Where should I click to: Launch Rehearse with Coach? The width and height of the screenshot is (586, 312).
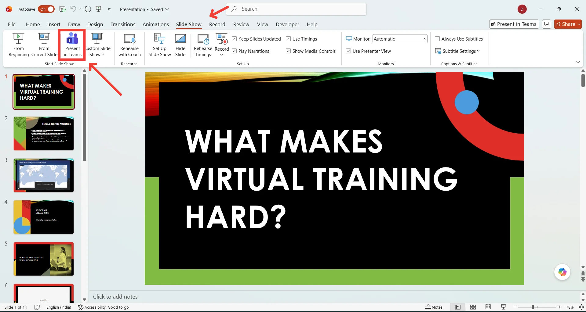[x=129, y=45]
